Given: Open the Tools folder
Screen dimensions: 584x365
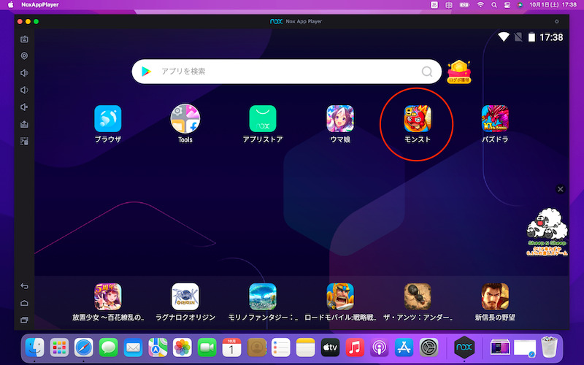Looking at the screenshot, I should click(x=185, y=118).
